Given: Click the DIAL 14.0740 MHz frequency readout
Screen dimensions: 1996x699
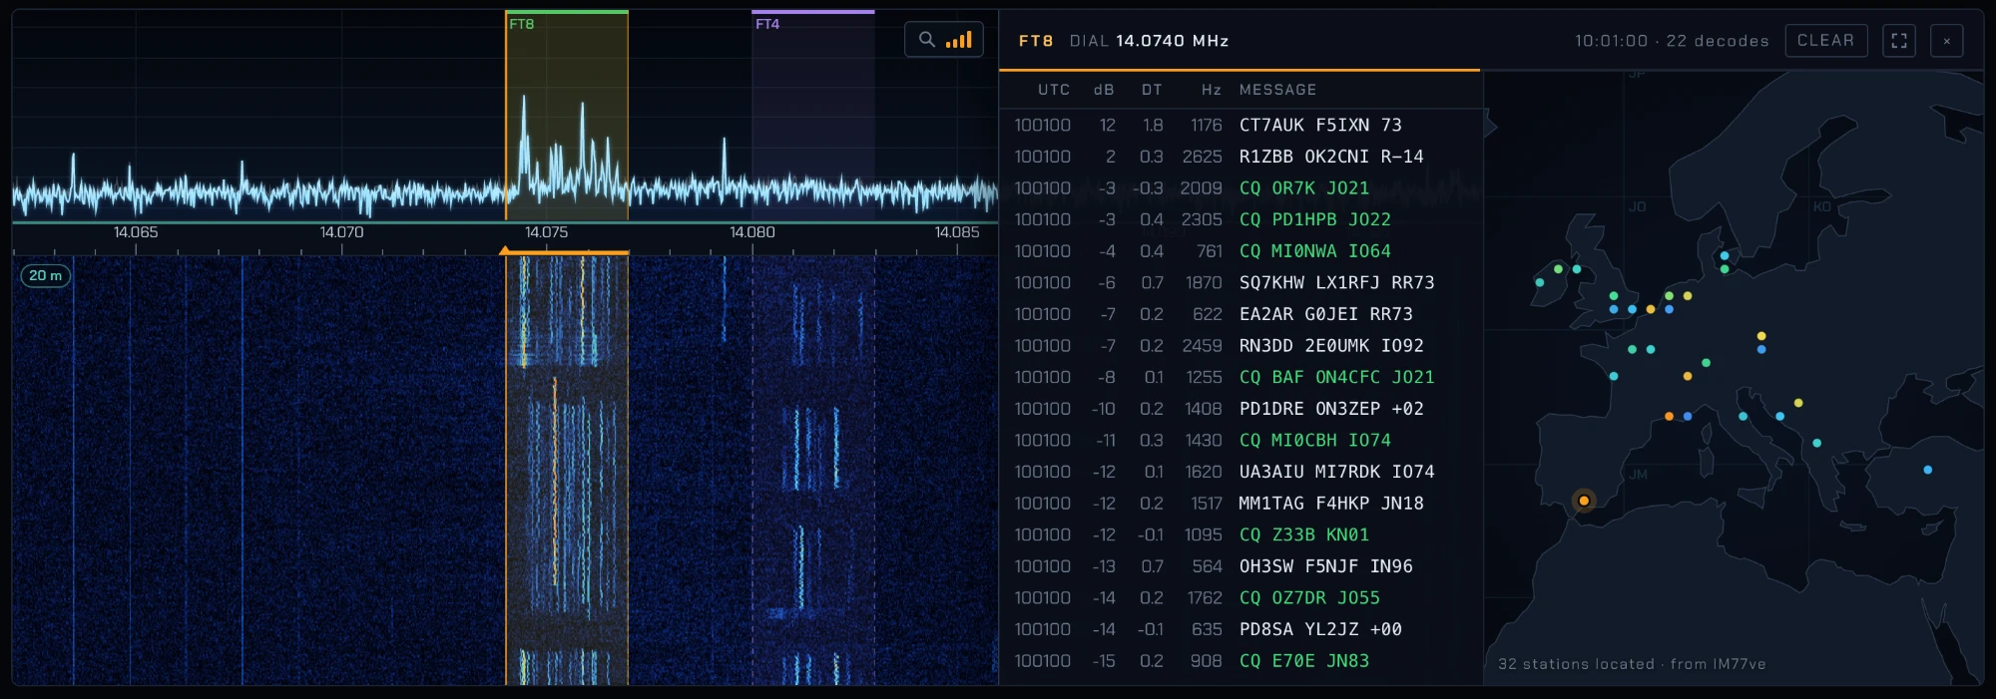Looking at the screenshot, I should tap(1149, 41).
